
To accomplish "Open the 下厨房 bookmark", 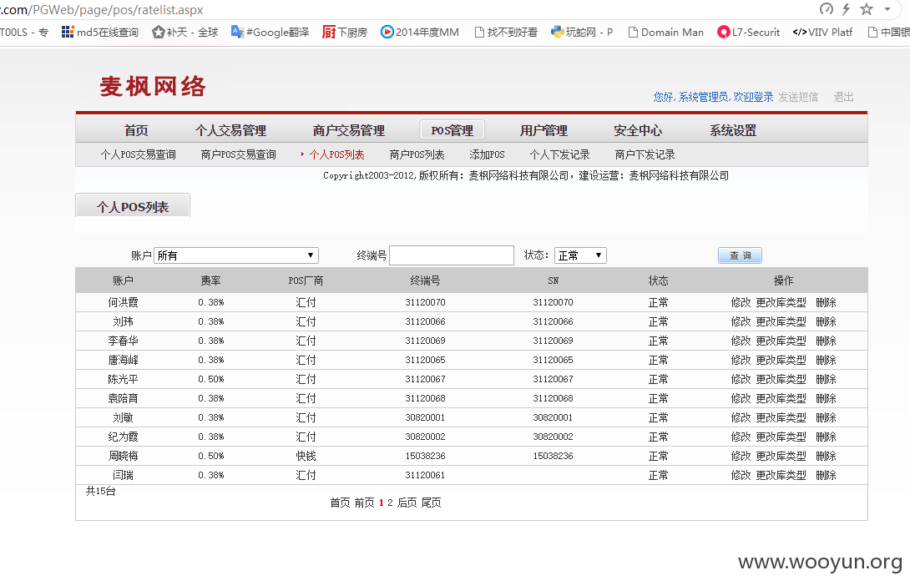I will (345, 32).
